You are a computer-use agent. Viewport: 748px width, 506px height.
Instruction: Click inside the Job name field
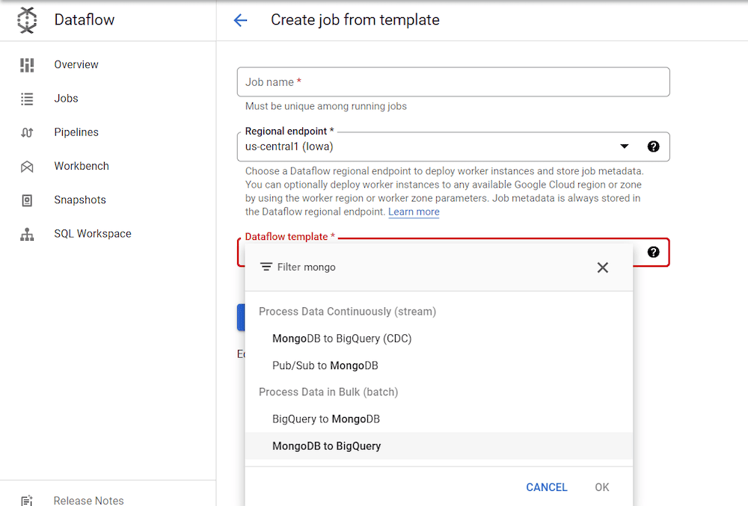453,81
